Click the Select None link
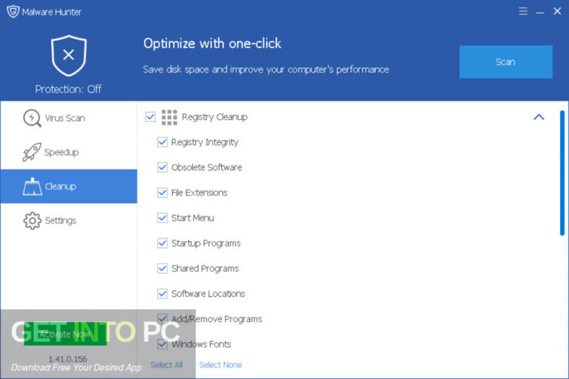Image resolution: width=569 pixels, height=379 pixels. click(x=221, y=365)
